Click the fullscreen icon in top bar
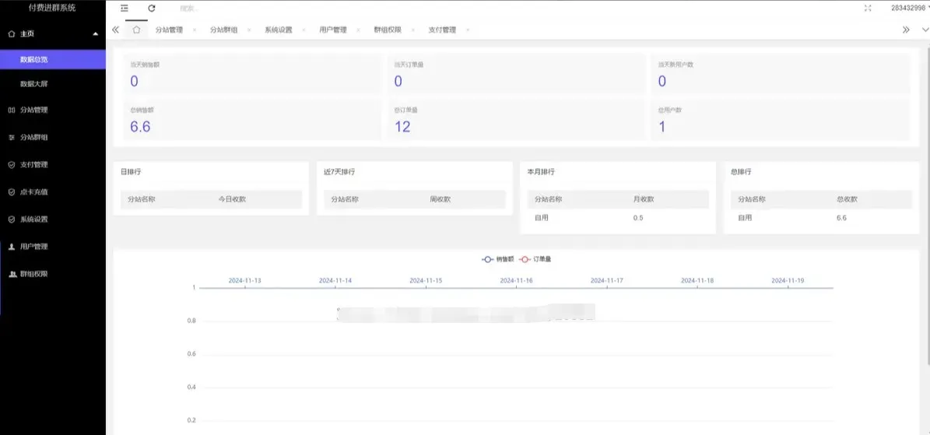The image size is (930, 435). coord(868,8)
